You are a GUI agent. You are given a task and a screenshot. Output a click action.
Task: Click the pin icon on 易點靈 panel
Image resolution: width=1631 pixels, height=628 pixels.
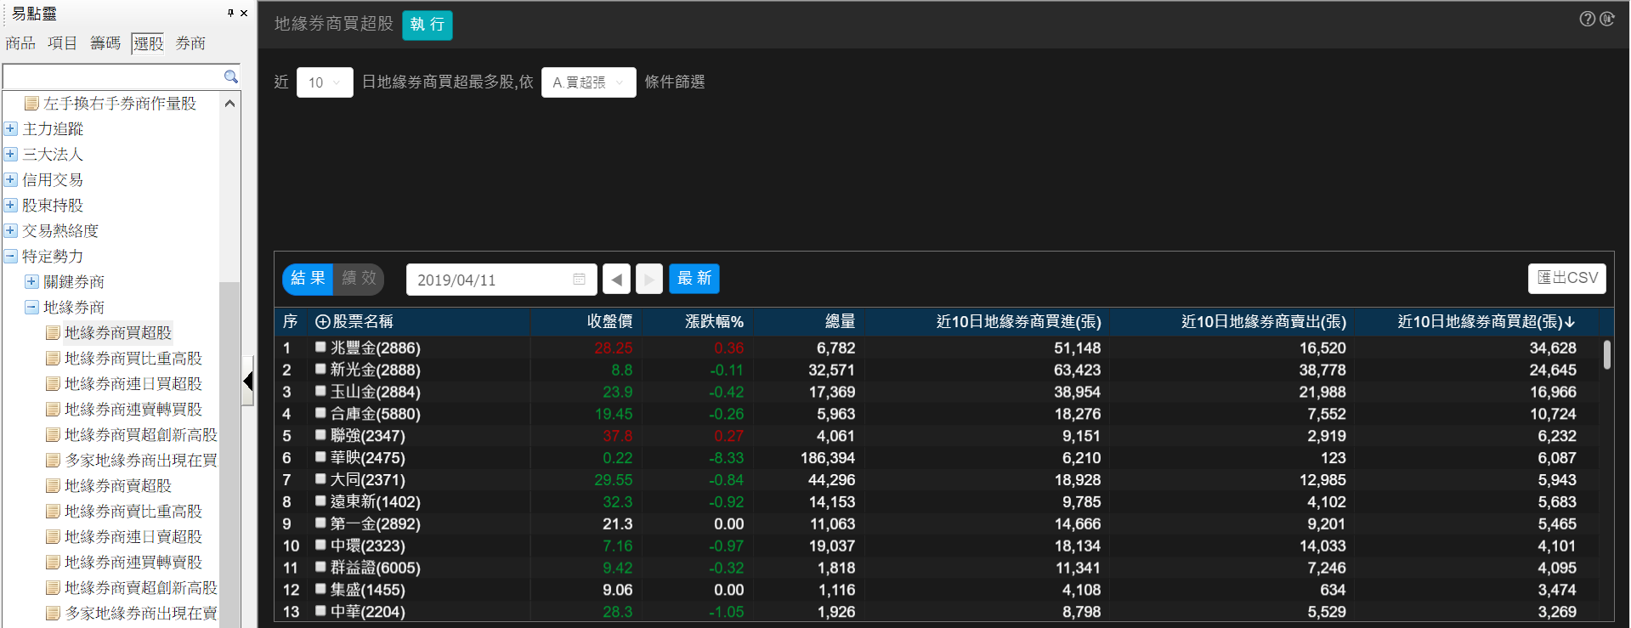(x=230, y=13)
